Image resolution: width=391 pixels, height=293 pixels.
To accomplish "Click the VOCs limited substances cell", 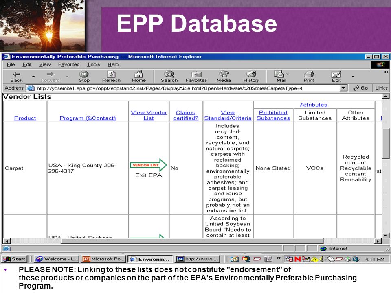I will point(315,168).
